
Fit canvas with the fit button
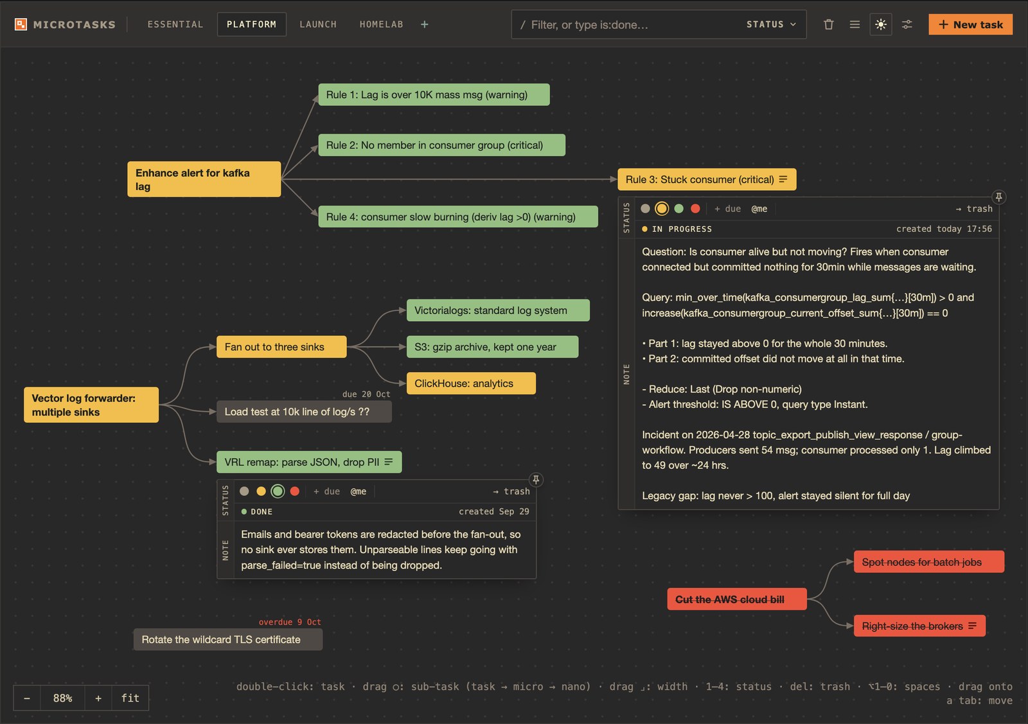point(130,698)
